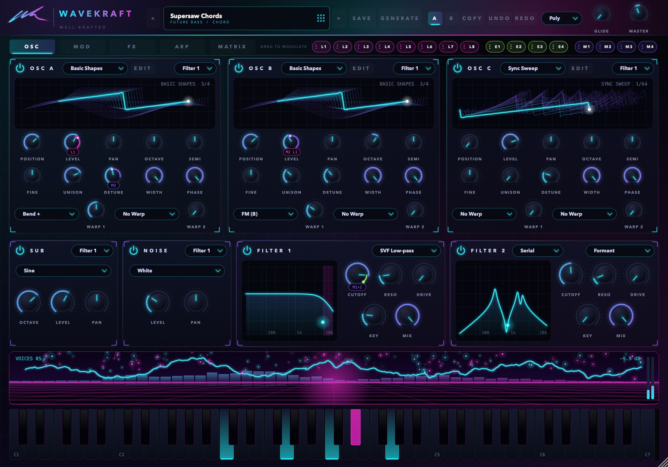Open the preset browser grid icon

(x=321, y=18)
